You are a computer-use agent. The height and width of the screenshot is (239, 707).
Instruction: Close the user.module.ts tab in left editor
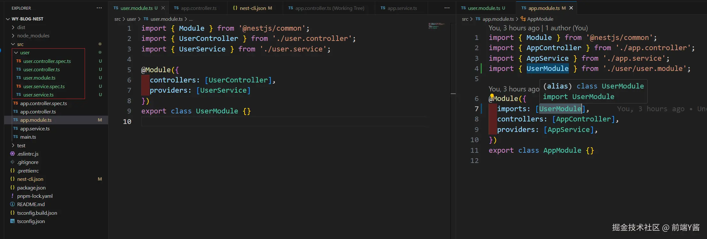[163, 8]
